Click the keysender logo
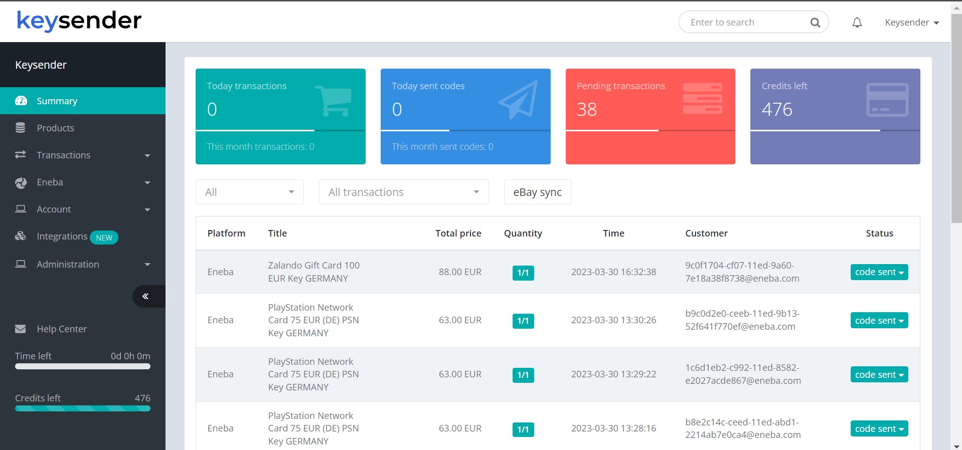 tap(79, 21)
